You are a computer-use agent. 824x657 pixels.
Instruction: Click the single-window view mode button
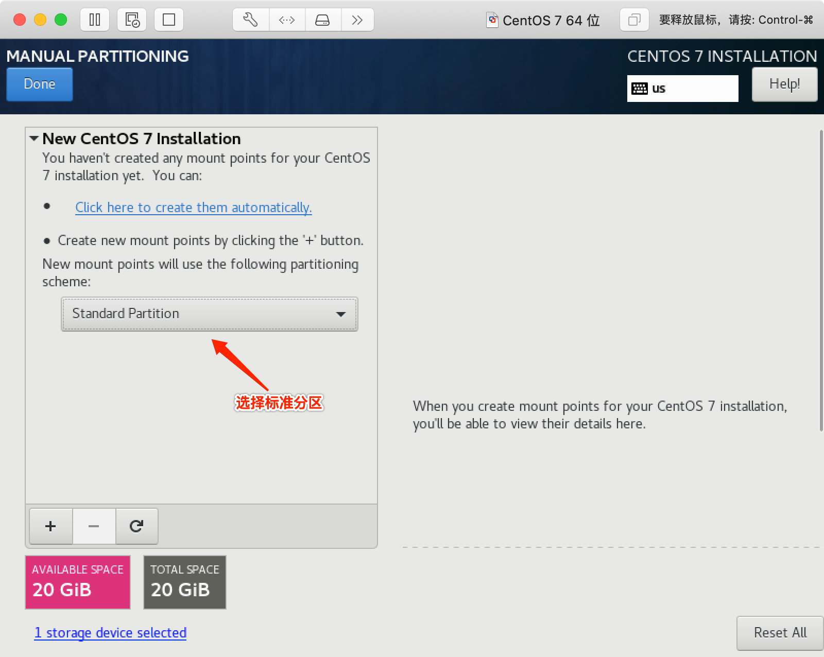click(169, 20)
